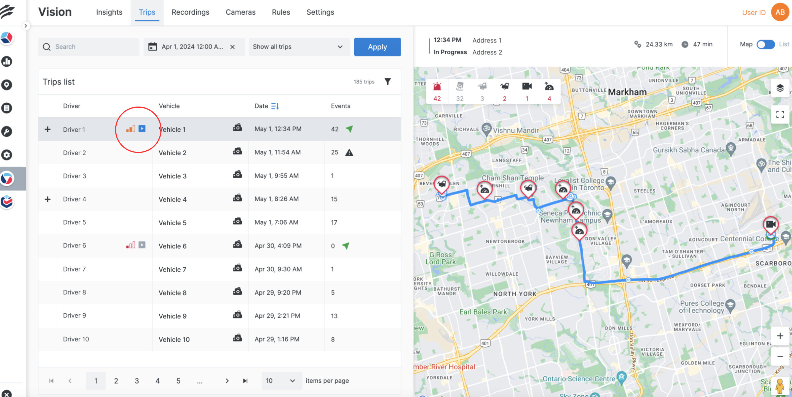This screenshot has width=792, height=397.
Task: Click the Driver 6 play video icon
Action: click(x=142, y=245)
